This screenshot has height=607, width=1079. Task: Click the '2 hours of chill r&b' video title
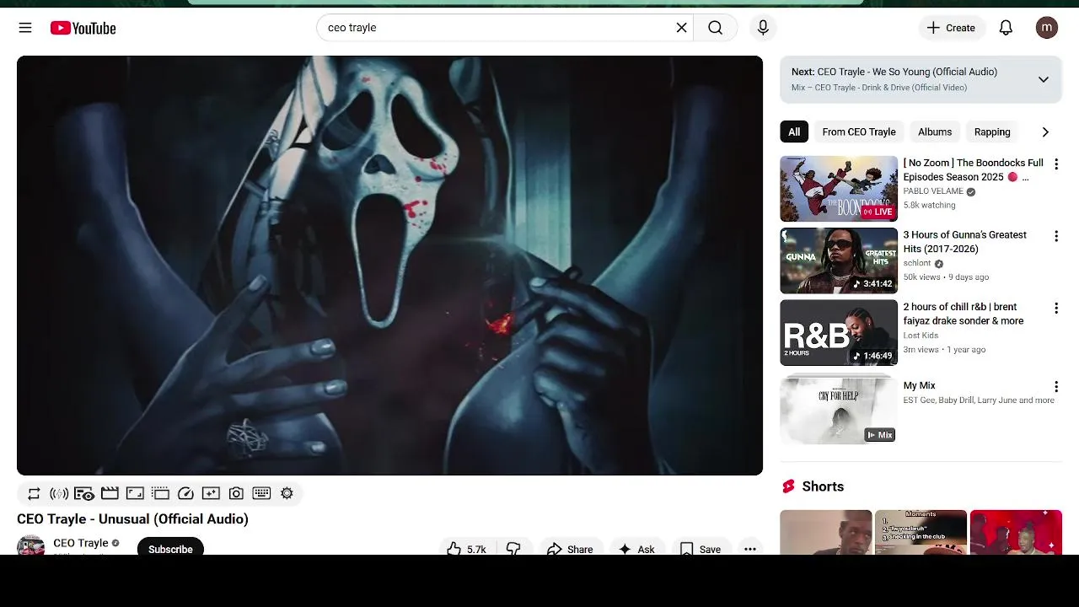964,314
